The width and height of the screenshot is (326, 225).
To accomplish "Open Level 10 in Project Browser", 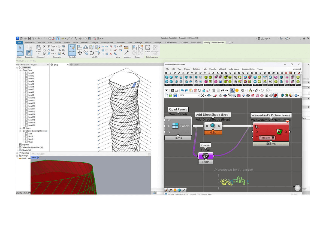I will pyautogui.click(x=32, y=98).
